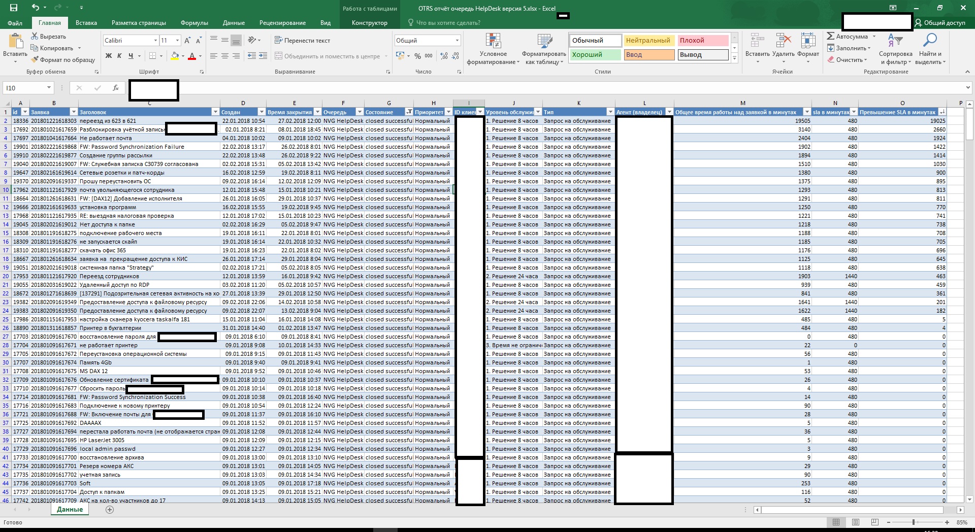Click the Undo arrow icon
The image size is (975, 532).
[x=35, y=8]
